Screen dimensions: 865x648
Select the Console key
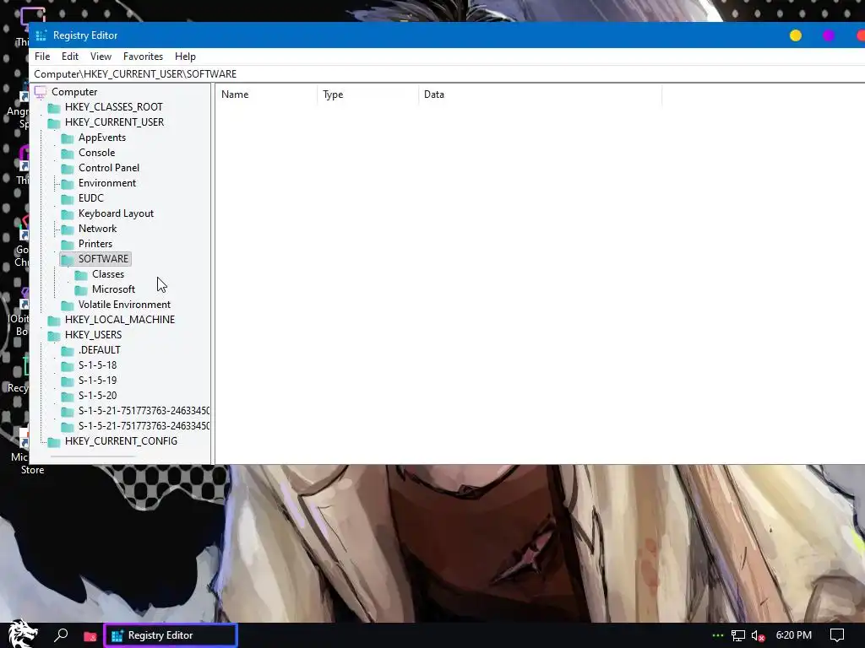pyautogui.click(x=96, y=153)
